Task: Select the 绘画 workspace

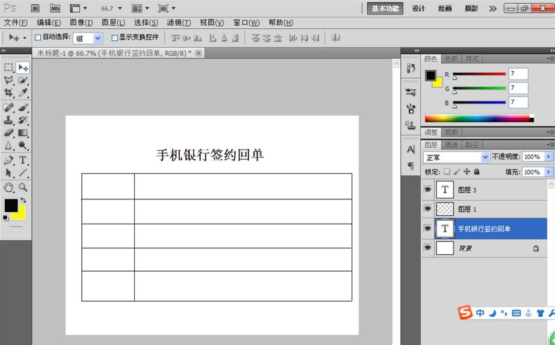Action: pos(445,8)
